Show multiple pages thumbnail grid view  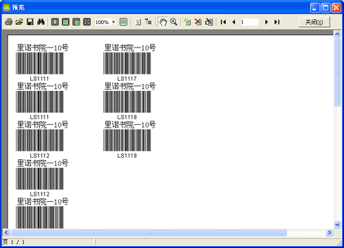pyautogui.click(x=87, y=22)
